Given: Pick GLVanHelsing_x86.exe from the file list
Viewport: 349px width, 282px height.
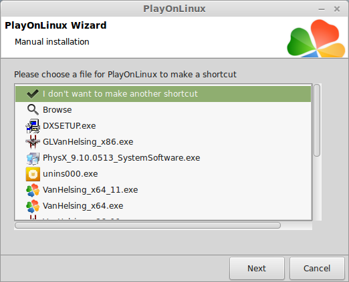Looking at the screenshot, I should click(88, 142).
